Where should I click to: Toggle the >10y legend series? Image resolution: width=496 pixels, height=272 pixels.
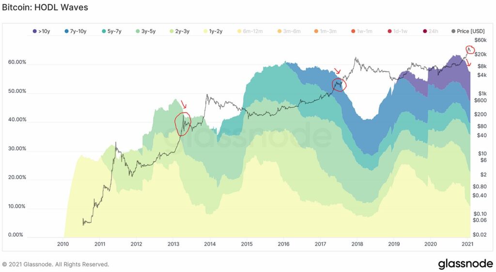(42, 31)
